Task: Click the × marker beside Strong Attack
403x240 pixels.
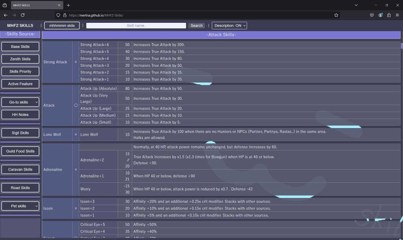Action: (x=76, y=62)
